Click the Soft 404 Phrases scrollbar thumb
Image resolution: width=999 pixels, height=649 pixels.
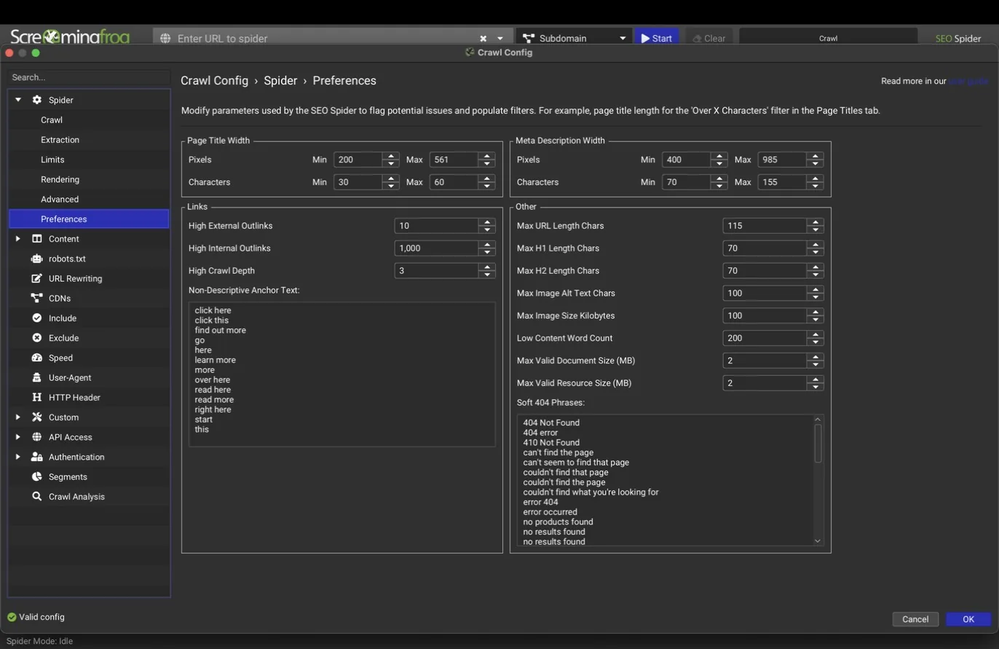pyautogui.click(x=818, y=443)
